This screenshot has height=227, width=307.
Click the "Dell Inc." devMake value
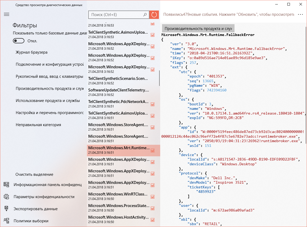click(x=223, y=178)
